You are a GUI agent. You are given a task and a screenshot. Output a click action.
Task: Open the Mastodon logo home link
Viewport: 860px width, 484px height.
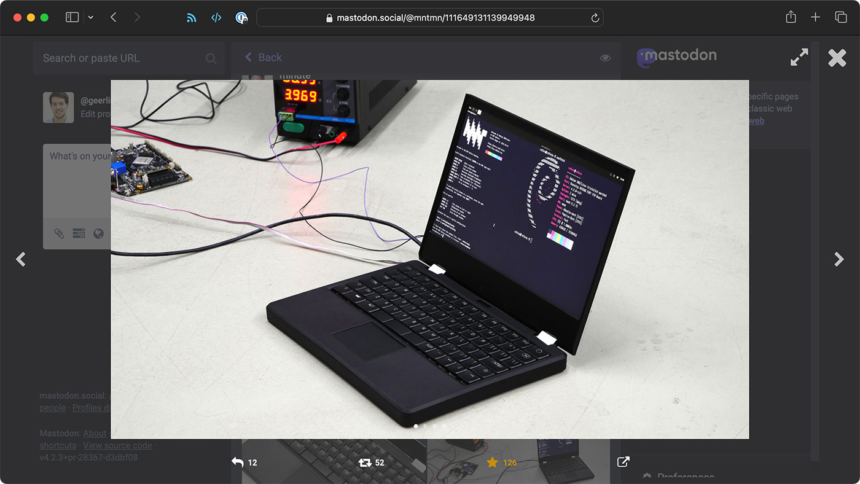point(676,57)
